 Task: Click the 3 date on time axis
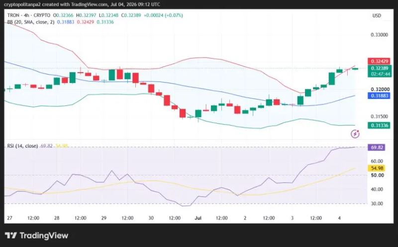tap(292, 218)
